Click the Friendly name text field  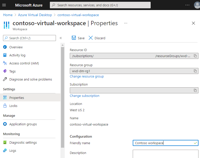coord(165,143)
